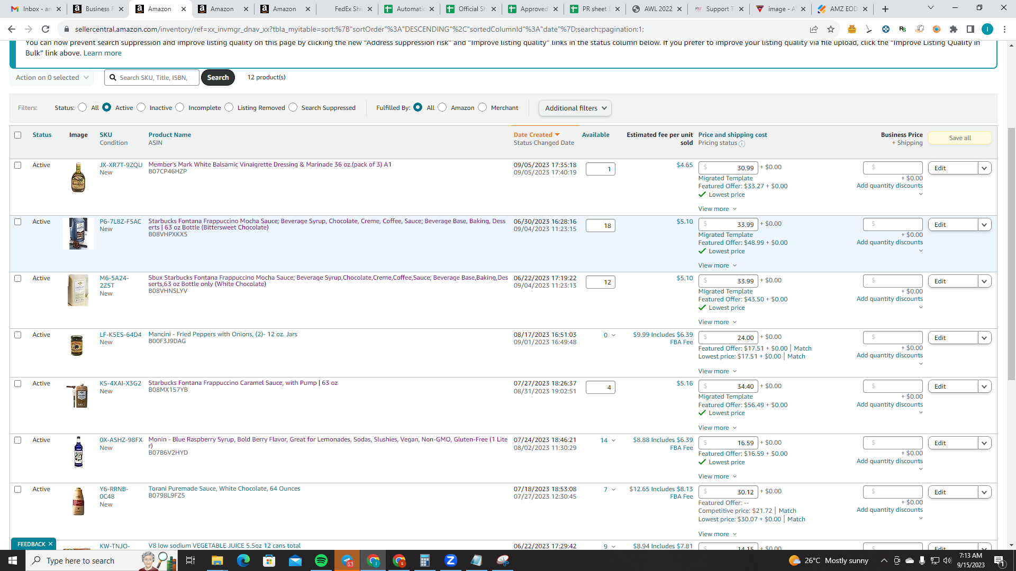Screen dimensions: 1016x571
Task: Open the Calculator from the taskbar
Action: [x=424, y=560]
